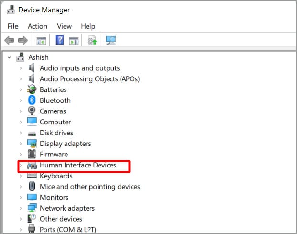The image size is (297, 234).
Task: Select the Network adapters item
Action: (x=67, y=208)
